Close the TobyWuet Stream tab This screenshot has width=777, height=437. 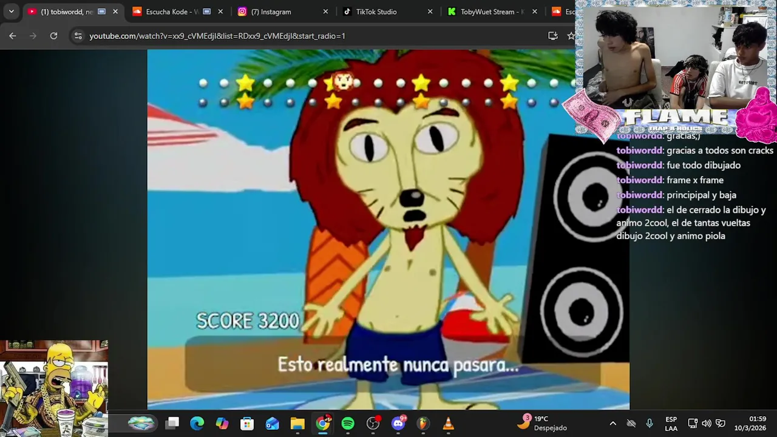tap(535, 12)
